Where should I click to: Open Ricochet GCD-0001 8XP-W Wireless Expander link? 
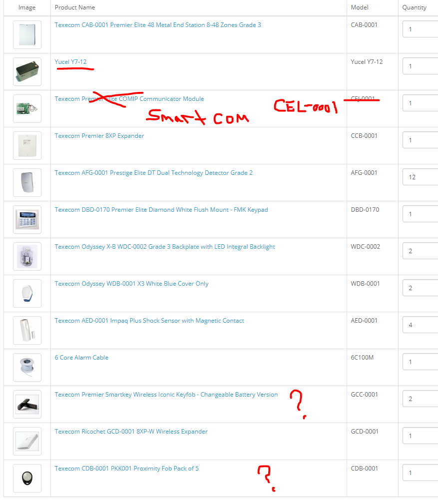pyautogui.click(x=131, y=432)
